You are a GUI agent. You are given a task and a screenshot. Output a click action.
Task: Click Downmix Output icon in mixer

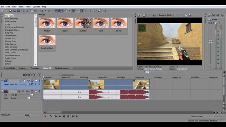[213, 15]
